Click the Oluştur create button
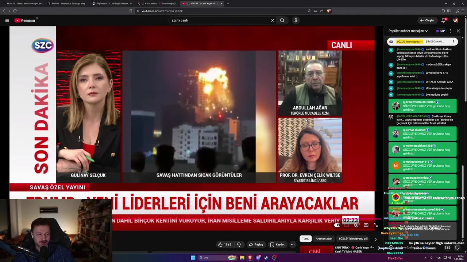This screenshot has height=262, width=467. pyautogui.click(x=427, y=20)
